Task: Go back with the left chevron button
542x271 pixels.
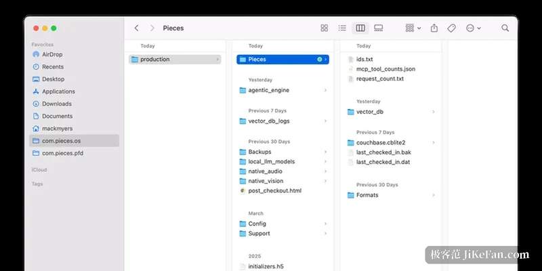Action: tap(137, 28)
